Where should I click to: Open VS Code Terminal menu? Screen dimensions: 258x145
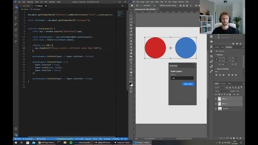(52, 2)
